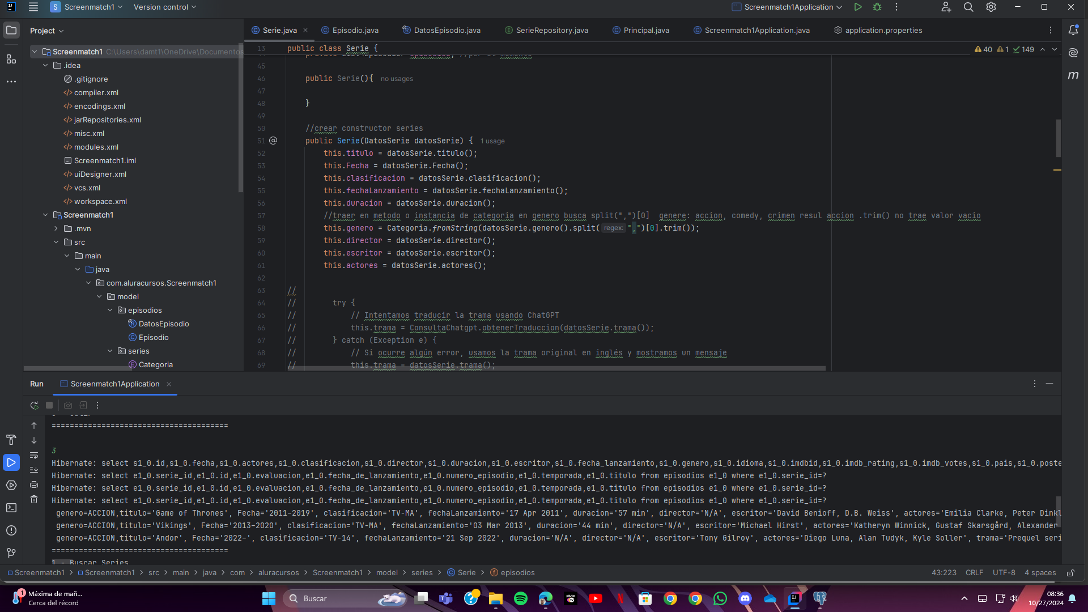
Task: Jump up the stack trace arrow
Action: [x=34, y=426]
